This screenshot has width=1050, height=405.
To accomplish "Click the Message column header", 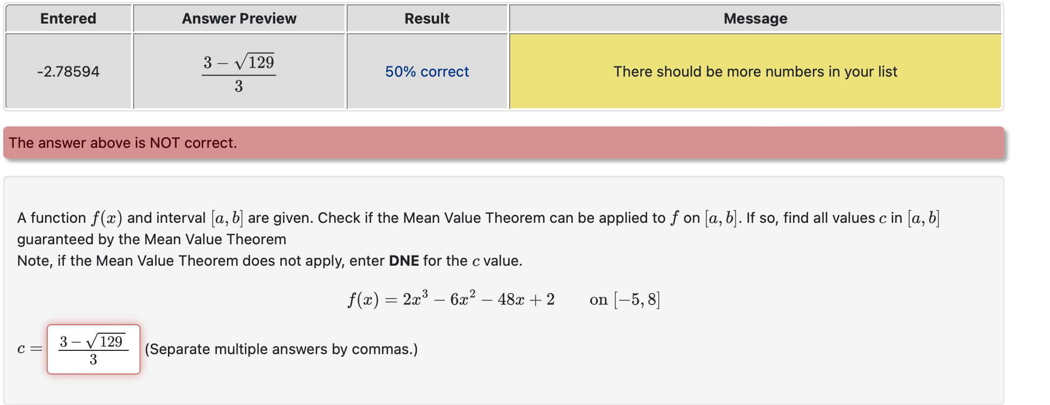I will coord(754,18).
